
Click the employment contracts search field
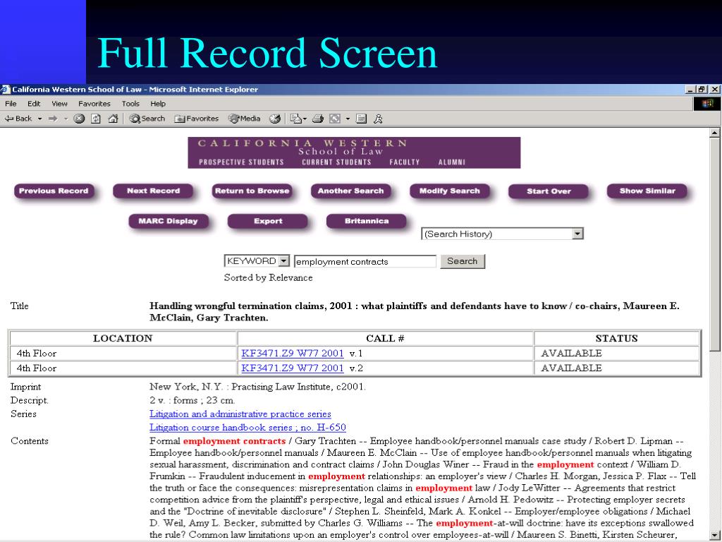(x=365, y=261)
